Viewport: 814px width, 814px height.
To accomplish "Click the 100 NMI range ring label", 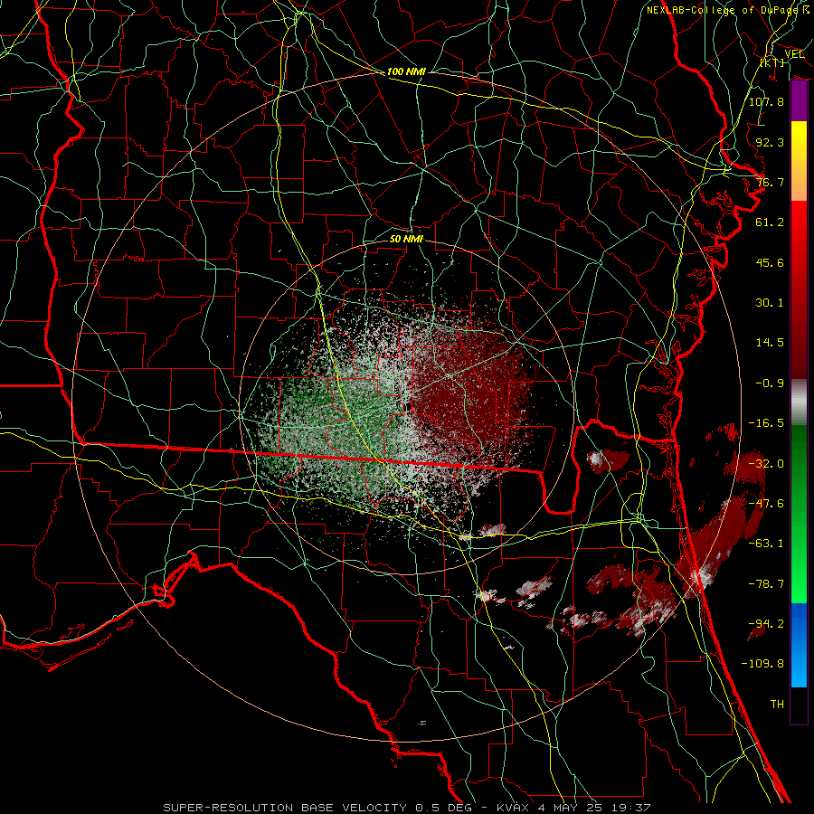I will point(406,71).
